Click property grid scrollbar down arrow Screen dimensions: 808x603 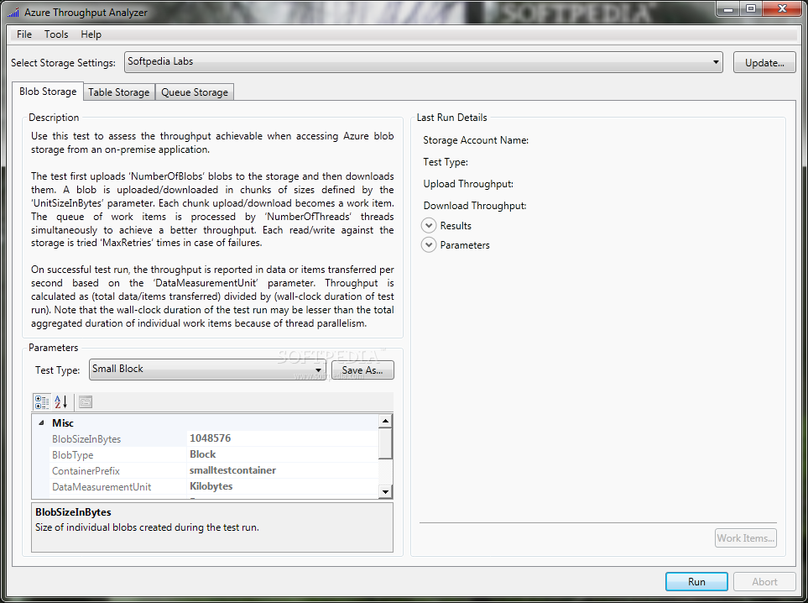coord(385,491)
